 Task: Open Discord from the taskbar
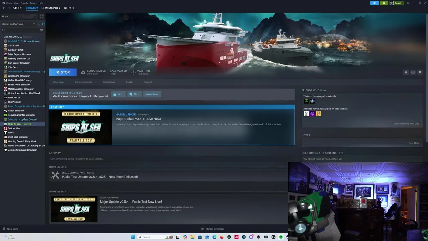tap(251, 237)
